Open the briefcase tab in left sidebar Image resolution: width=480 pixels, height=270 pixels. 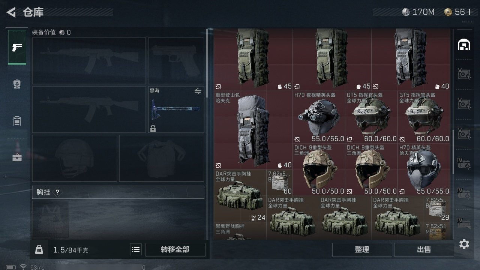[17, 157]
